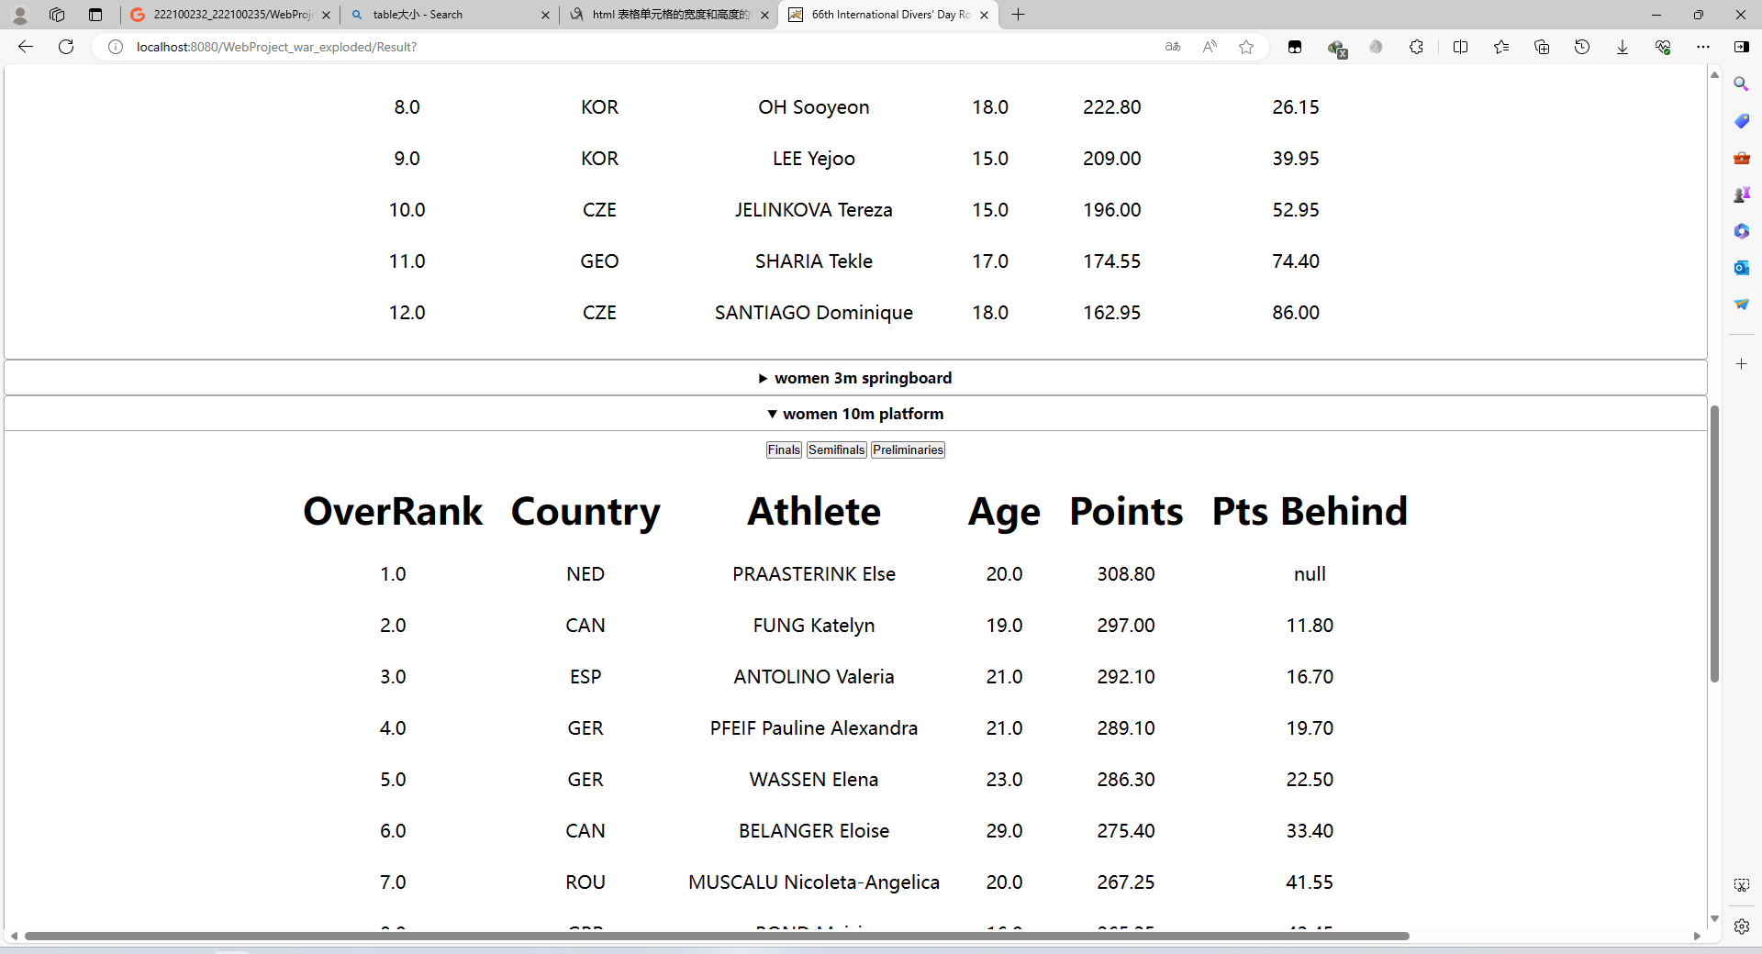This screenshot has width=1762, height=954.
Task: Click the Read aloud icon
Action: pyautogui.click(x=1210, y=47)
